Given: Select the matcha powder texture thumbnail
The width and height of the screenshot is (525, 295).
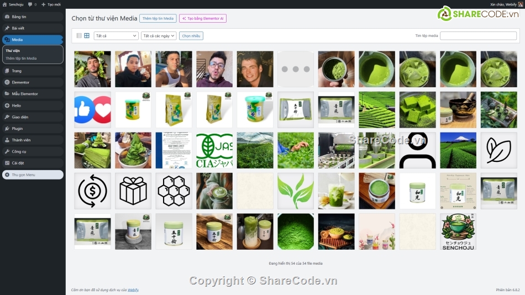Looking at the screenshot, I should coord(296,231).
